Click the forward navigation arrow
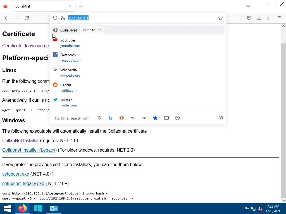Viewport: 286px width, 214px height. click(17, 18)
